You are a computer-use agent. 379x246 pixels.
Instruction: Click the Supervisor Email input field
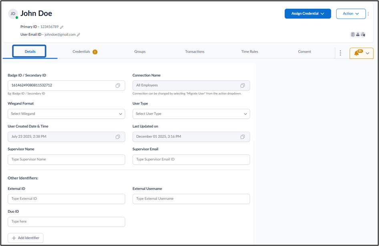(x=191, y=160)
